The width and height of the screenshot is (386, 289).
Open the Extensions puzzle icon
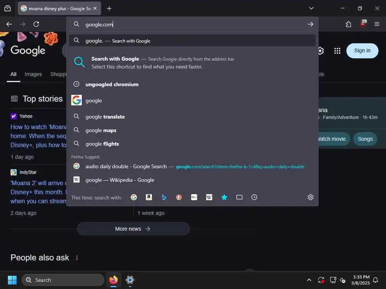pyautogui.click(x=348, y=24)
